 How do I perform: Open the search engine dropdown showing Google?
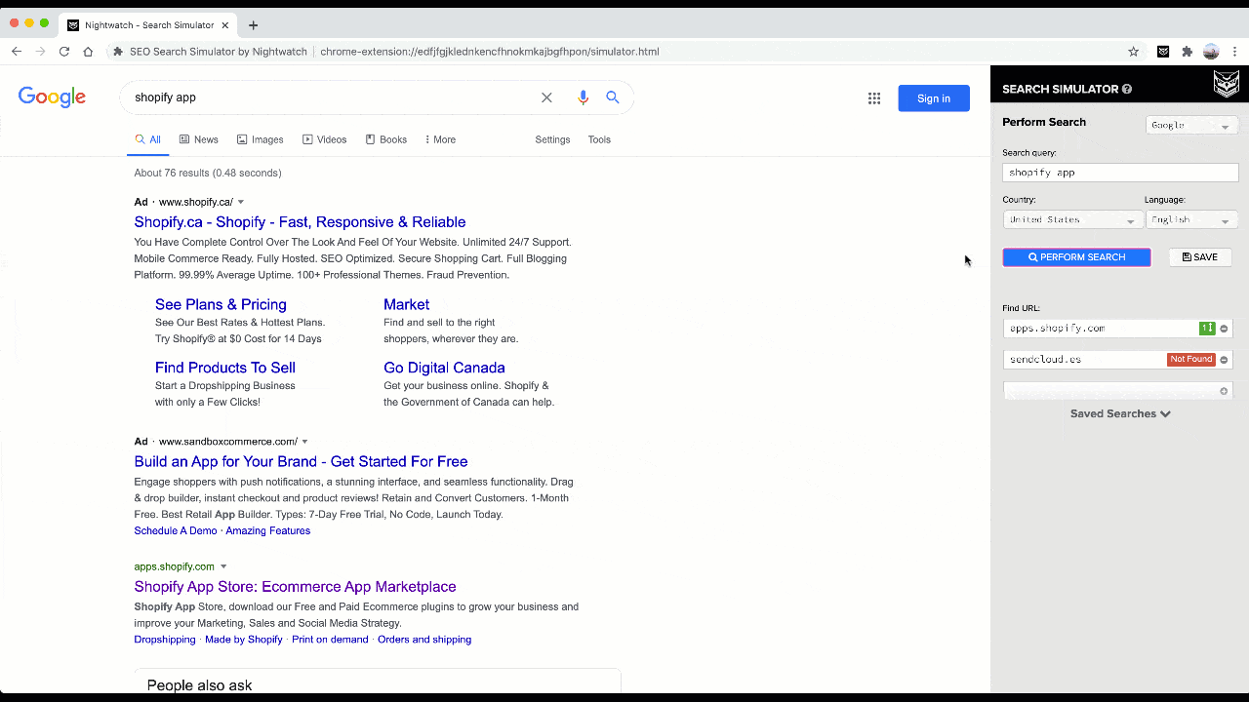click(x=1190, y=125)
